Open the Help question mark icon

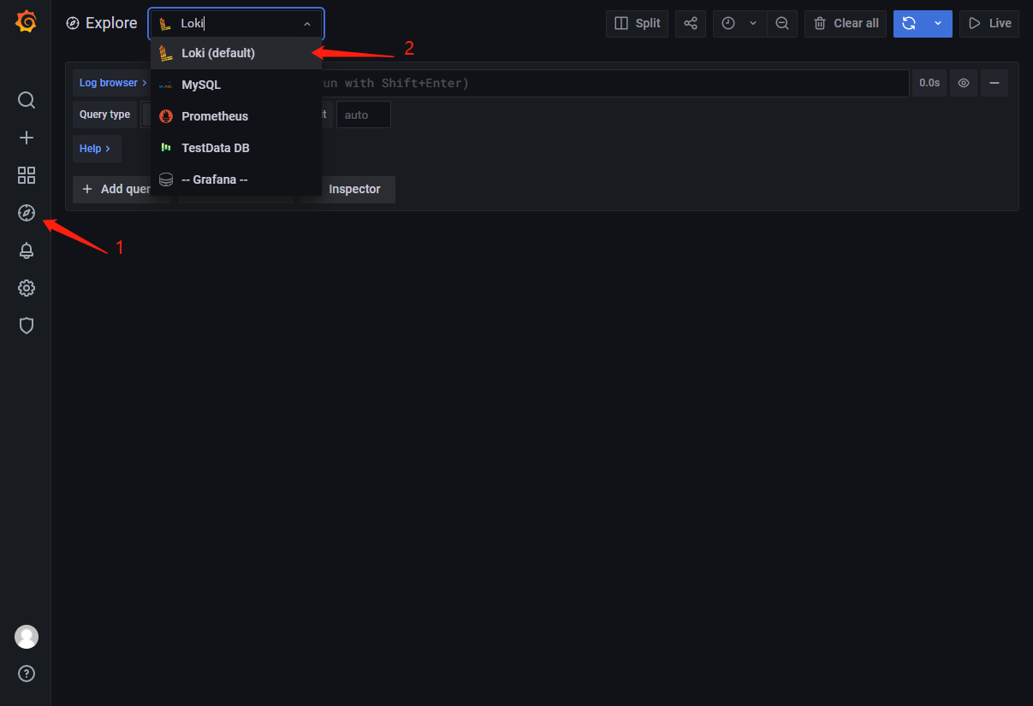click(27, 674)
